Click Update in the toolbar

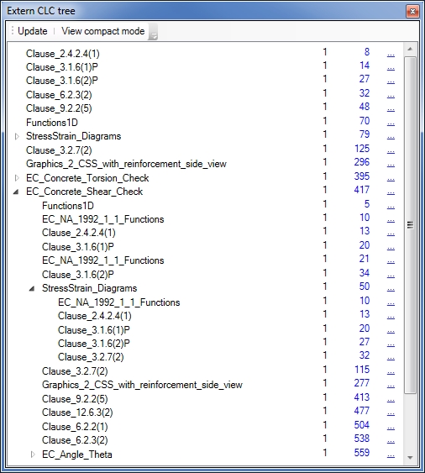[32, 31]
